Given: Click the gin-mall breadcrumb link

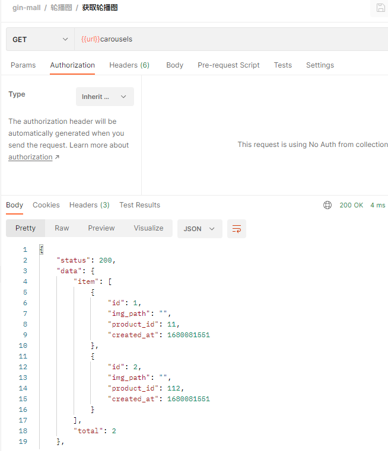Looking at the screenshot, I should point(27,8).
